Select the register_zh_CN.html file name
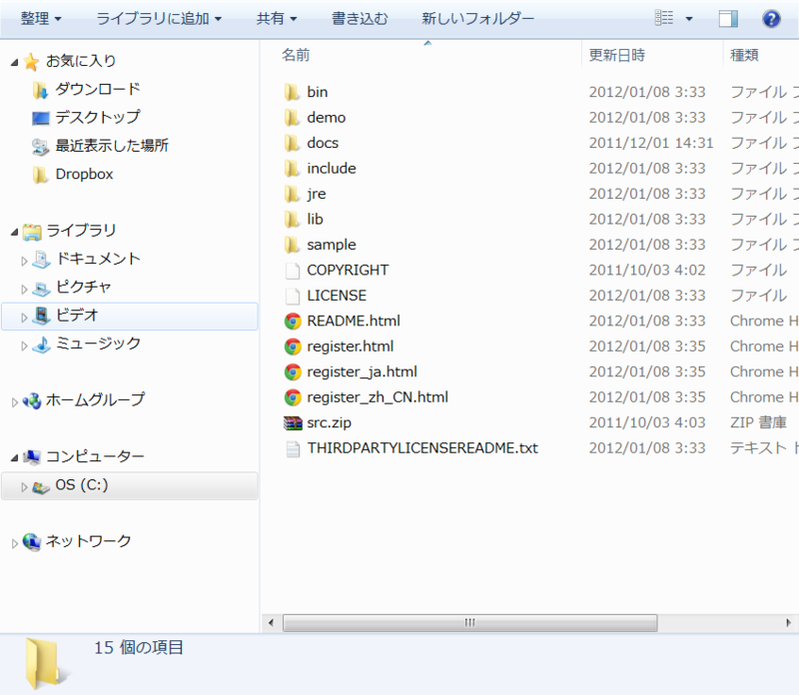799x695 pixels. coord(378,396)
